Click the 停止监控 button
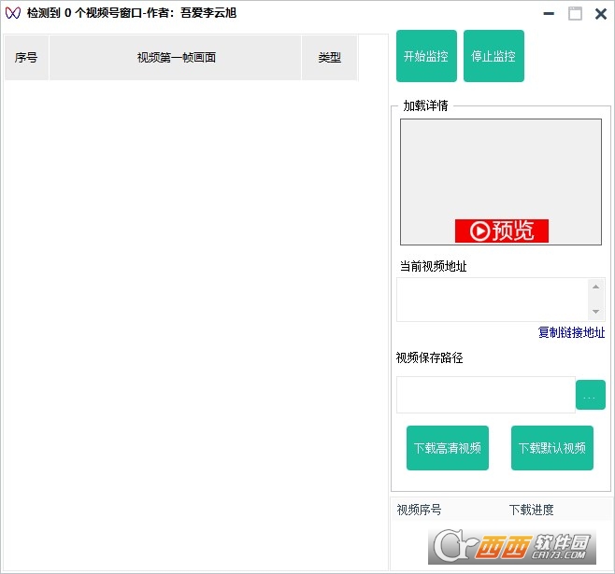The image size is (615, 574). (x=493, y=56)
